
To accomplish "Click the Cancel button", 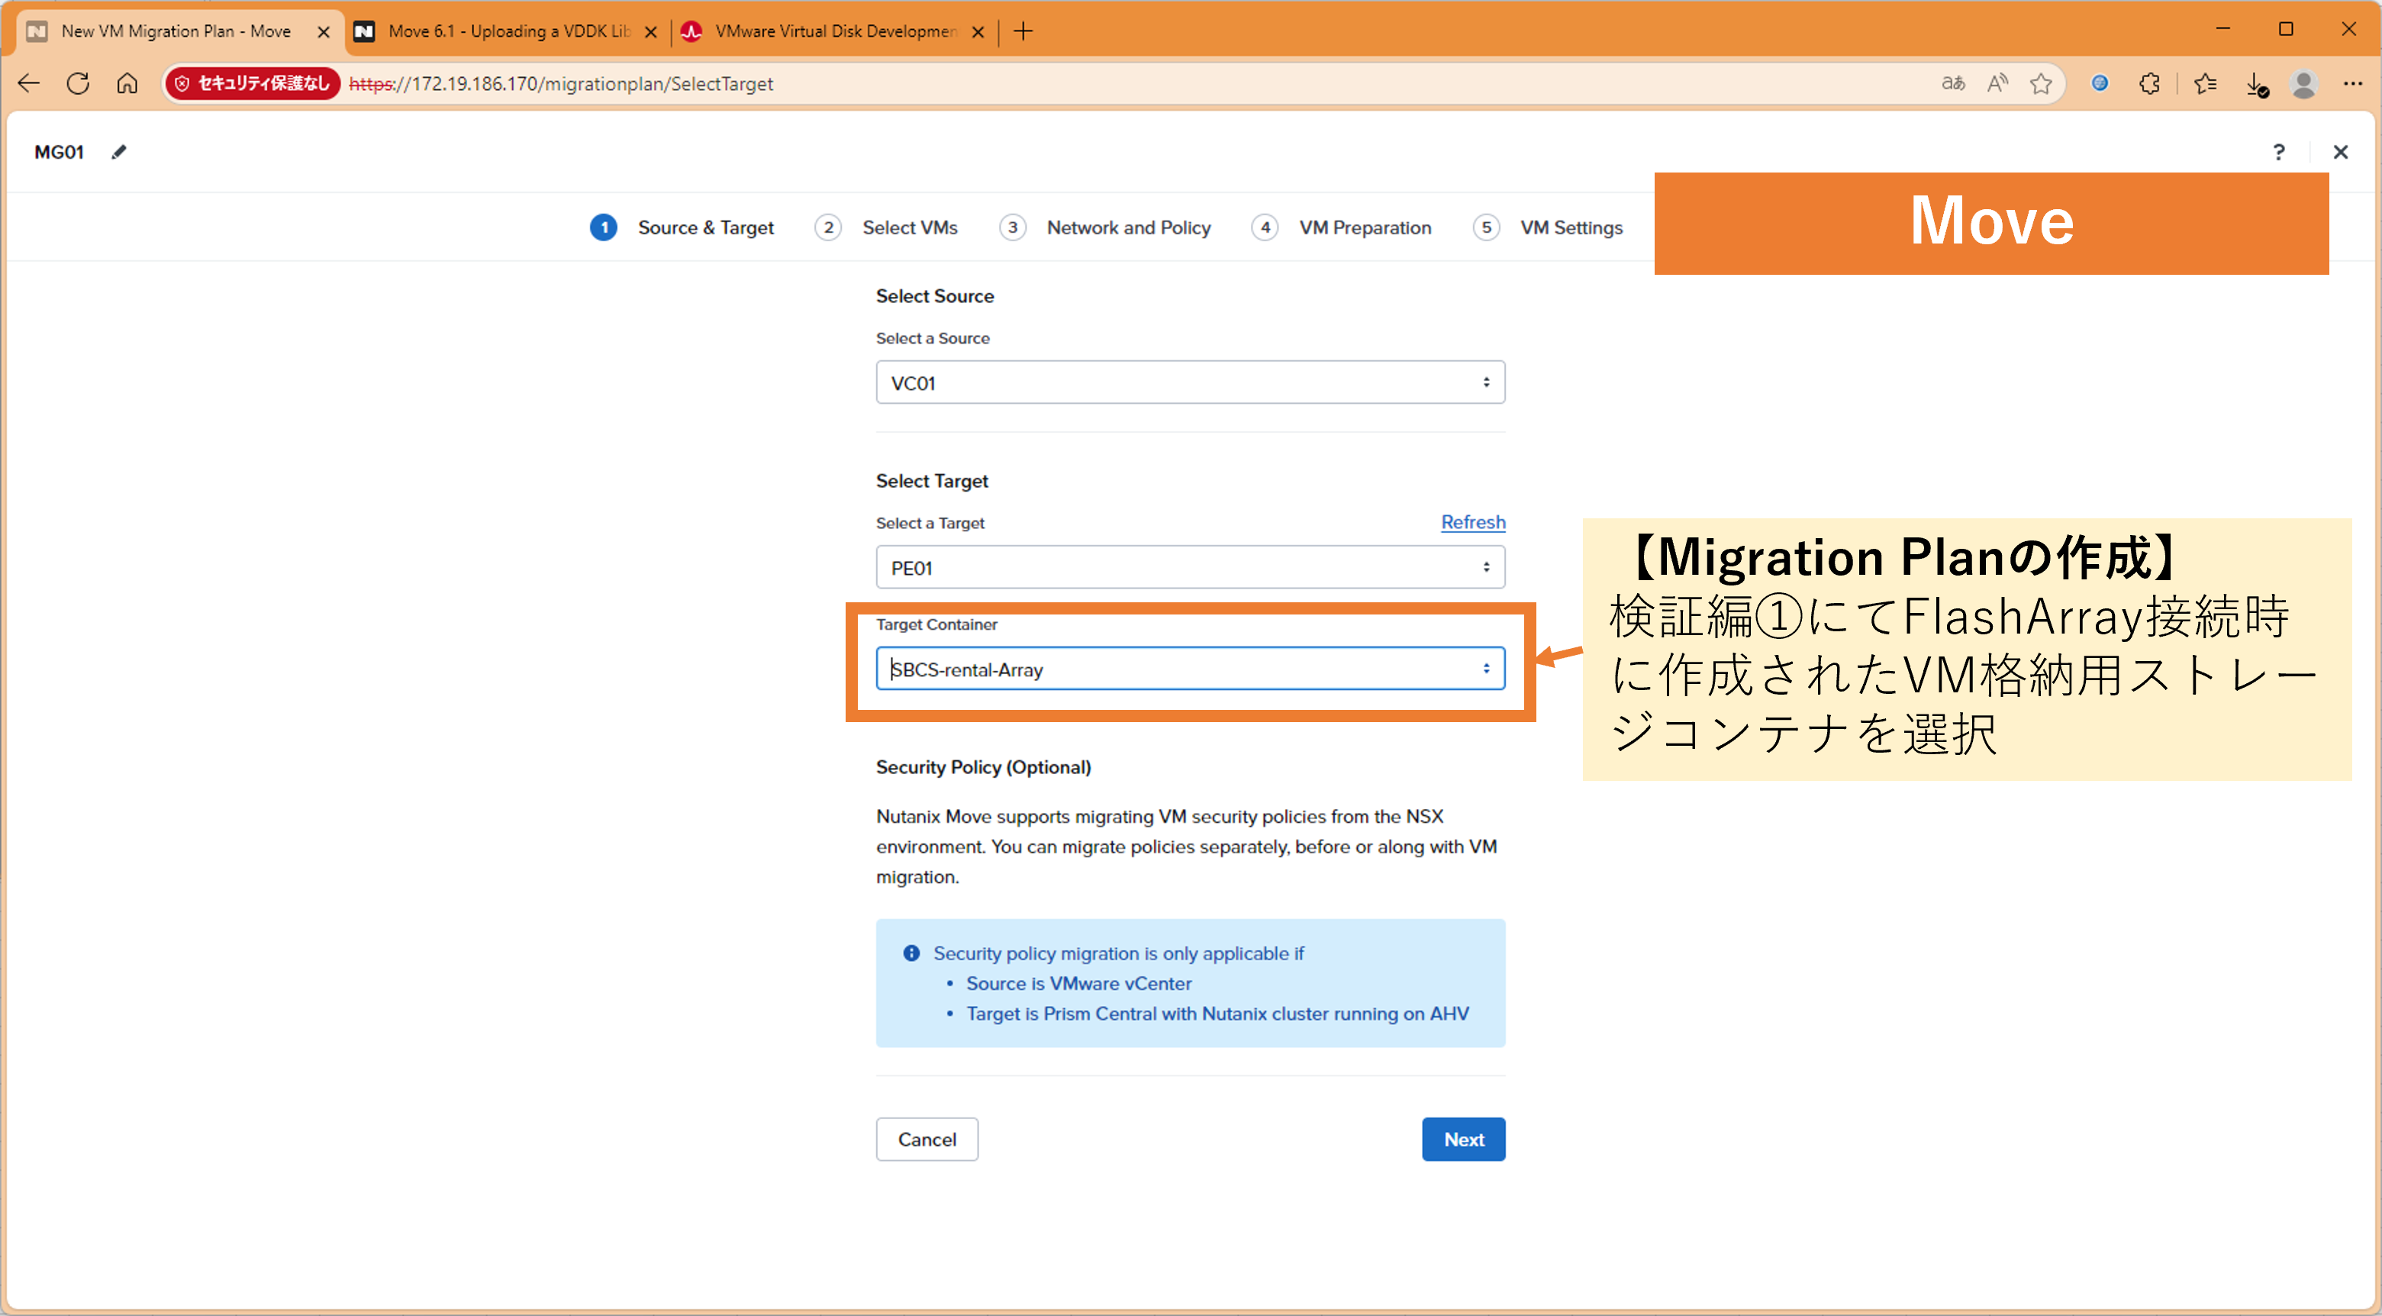I will [927, 1140].
